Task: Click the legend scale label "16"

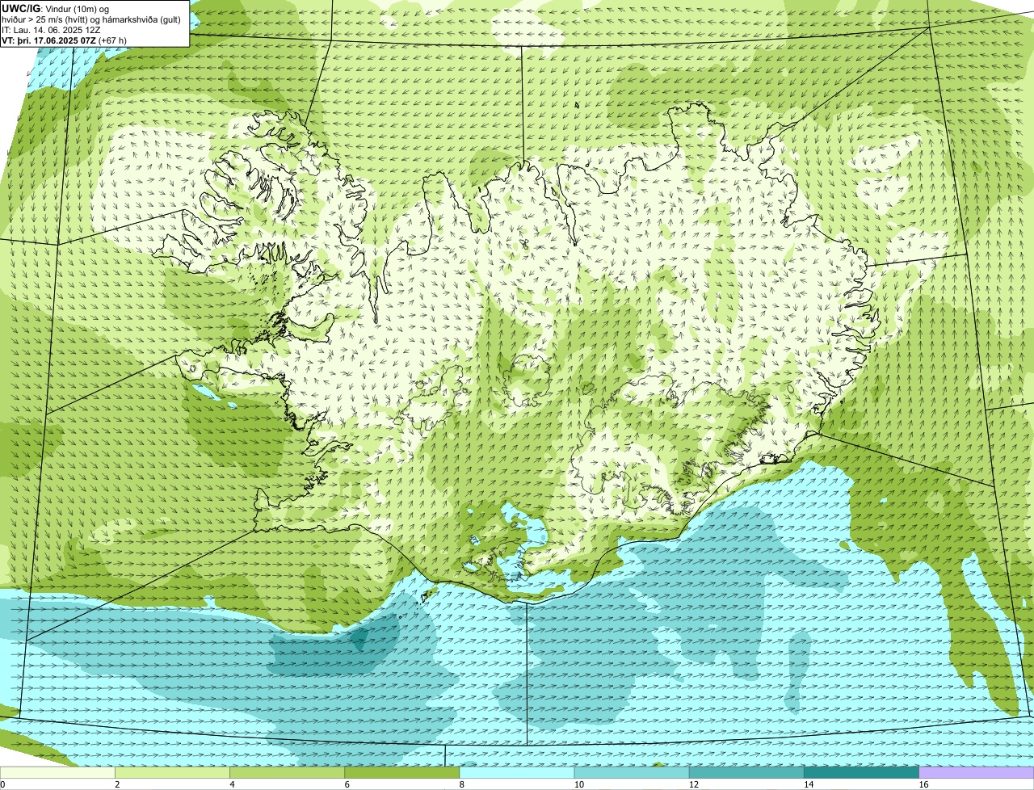Action: 923,784
